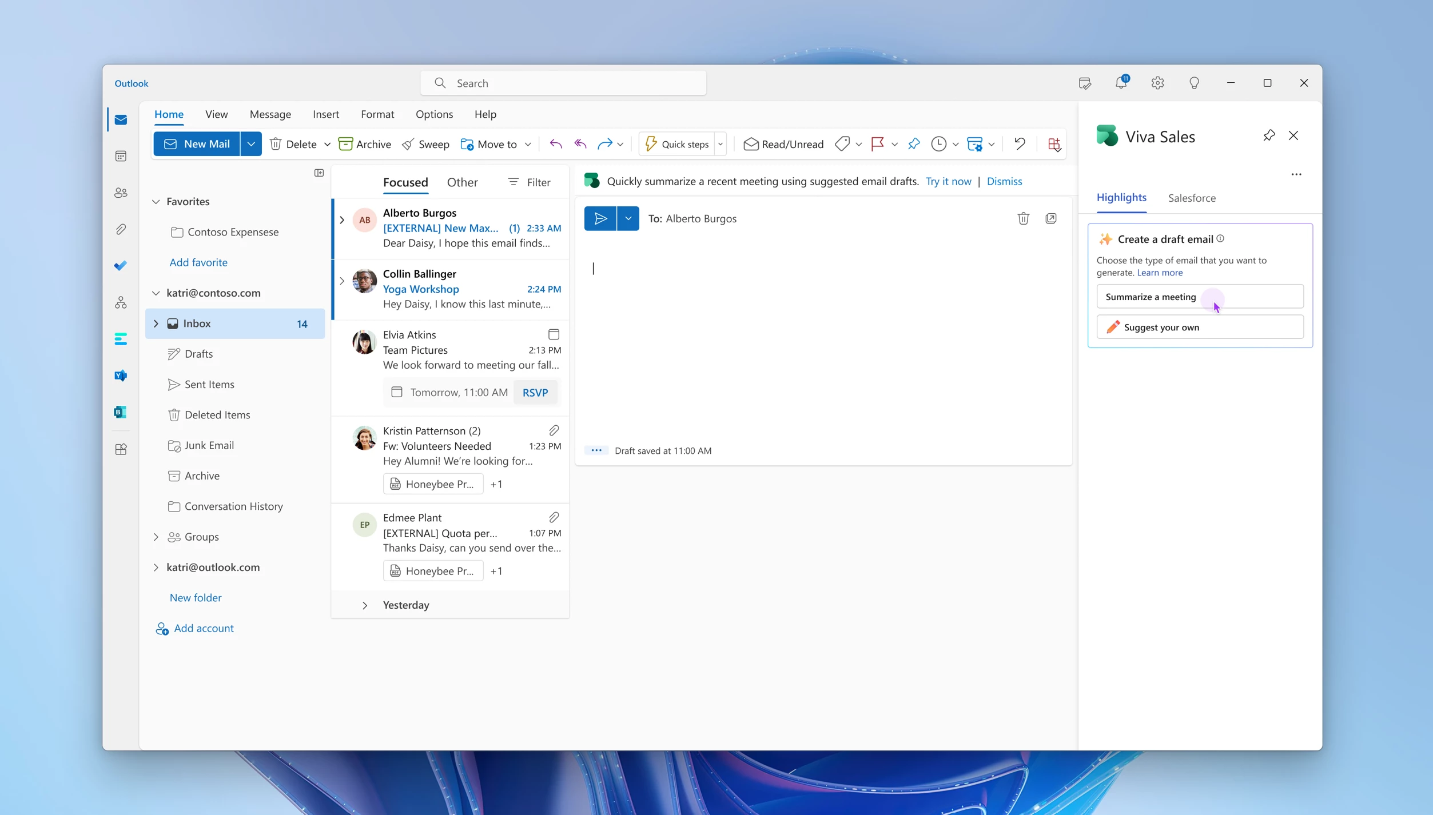Click Add account
Image resolution: width=1433 pixels, height=815 pixels.
pyautogui.click(x=194, y=628)
